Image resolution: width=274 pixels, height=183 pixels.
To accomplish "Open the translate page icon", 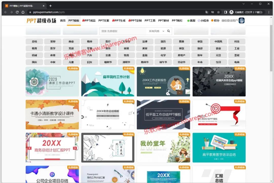I will click(207, 12).
